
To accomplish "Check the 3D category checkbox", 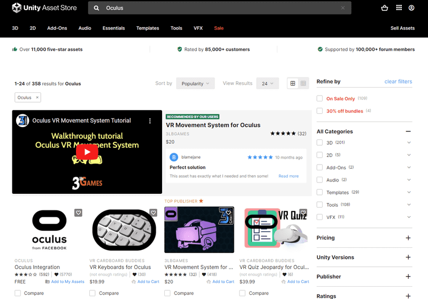I will pyautogui.click(x=319, y=143).
